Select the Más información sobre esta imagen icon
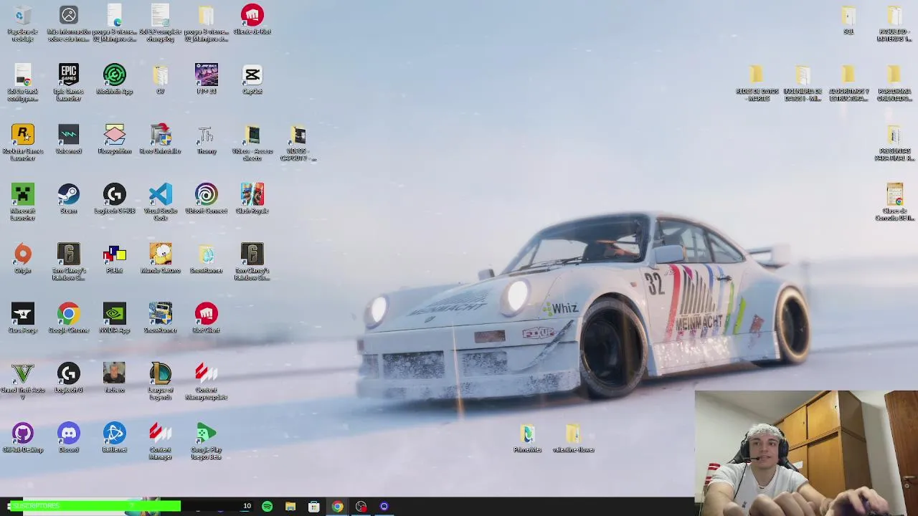The height and width of the screenshot is (516, 918). pos(68,23)
